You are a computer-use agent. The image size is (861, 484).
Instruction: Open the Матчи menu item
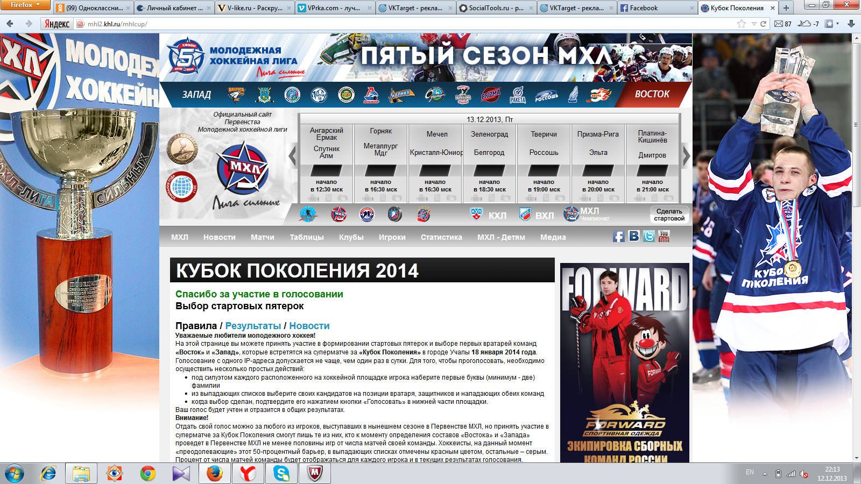(x=263, y=237)
